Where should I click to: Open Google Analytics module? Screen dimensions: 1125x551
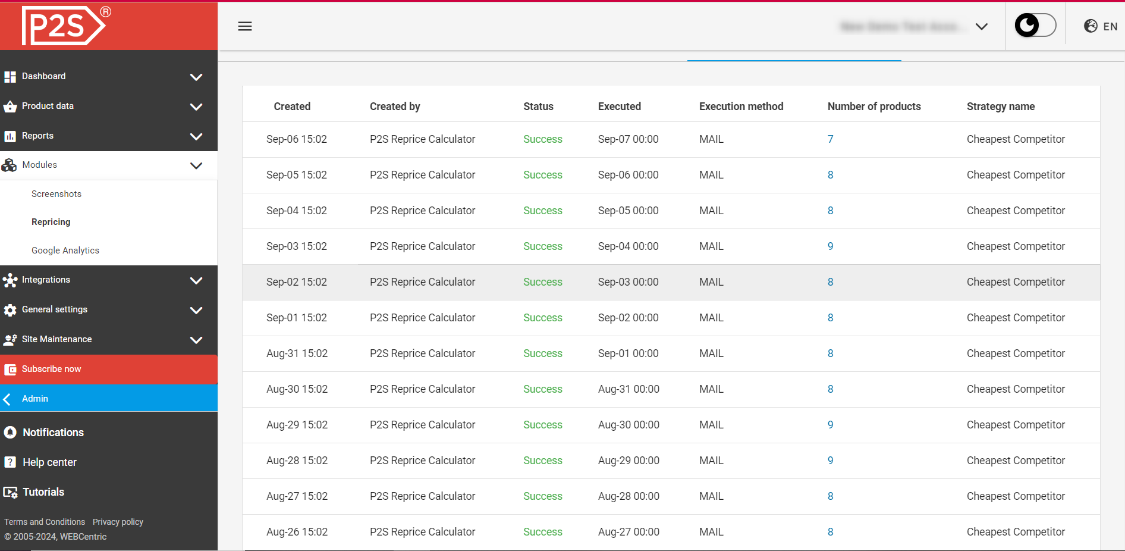pyautogui.click(x=65, y=251)
